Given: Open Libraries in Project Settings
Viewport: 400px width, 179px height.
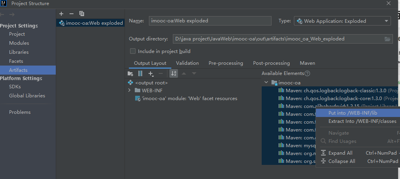Looking at the screenshot, I should tap(19, 52).
